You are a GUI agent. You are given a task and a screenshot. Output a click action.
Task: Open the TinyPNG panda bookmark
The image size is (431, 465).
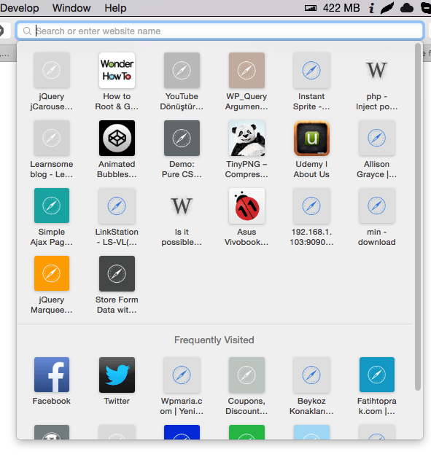coord(246,138)
